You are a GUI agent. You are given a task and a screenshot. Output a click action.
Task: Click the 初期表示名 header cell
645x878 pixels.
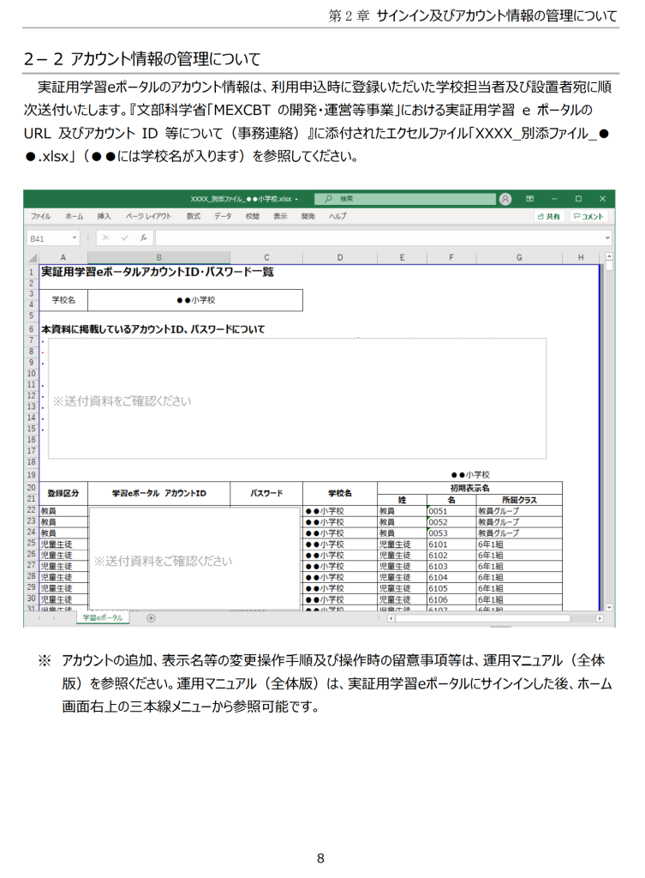(469, 488)
